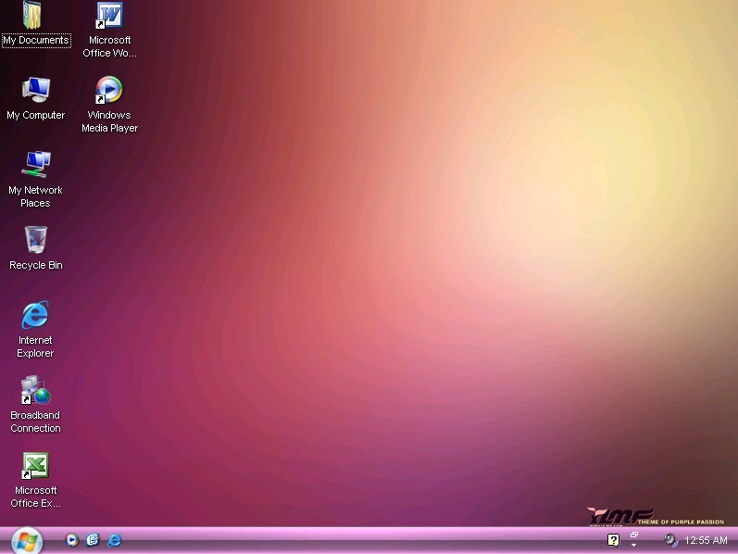Open the Start menu orb
The height and width of the screenshot is (554, 738).
click(26, 540)
